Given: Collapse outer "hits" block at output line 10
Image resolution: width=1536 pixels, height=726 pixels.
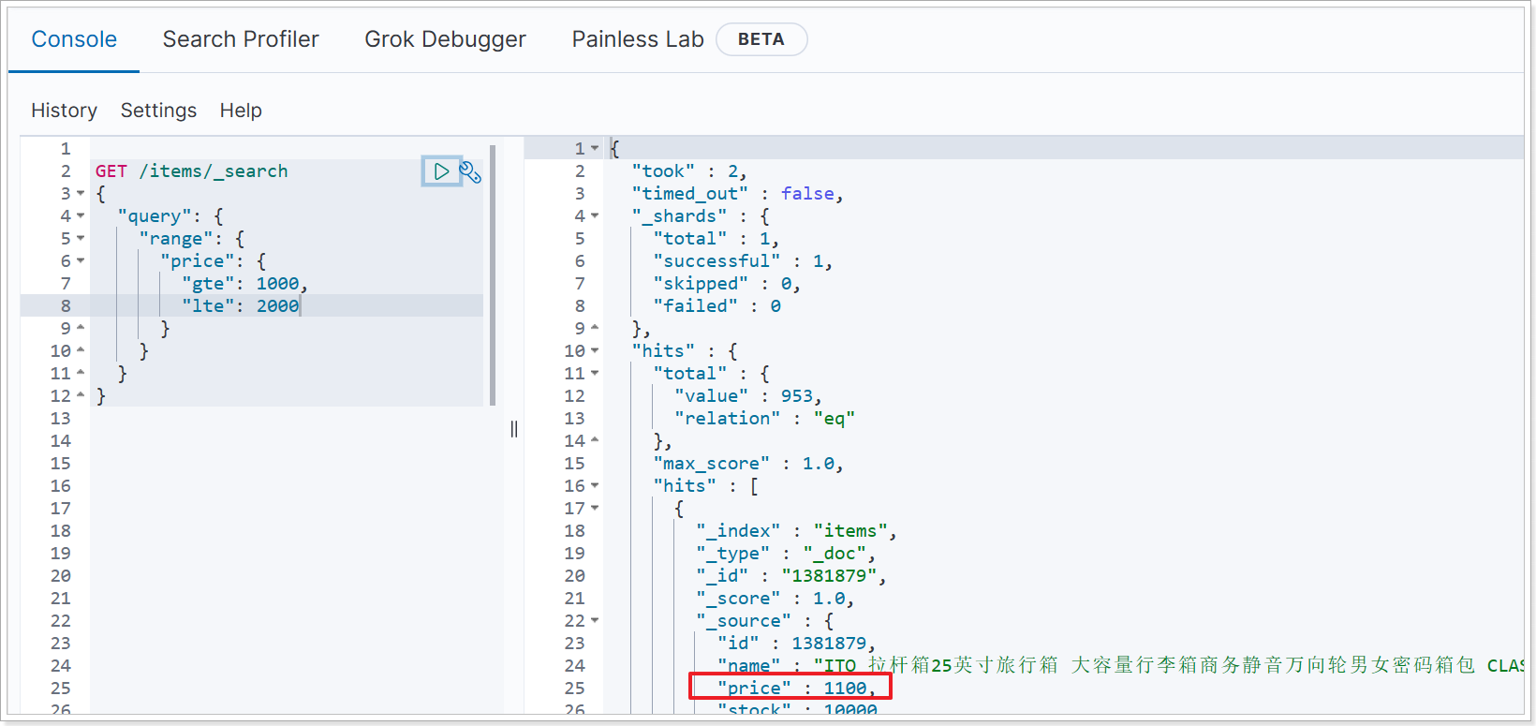Looking at the screenshot, I should [595, 351].
